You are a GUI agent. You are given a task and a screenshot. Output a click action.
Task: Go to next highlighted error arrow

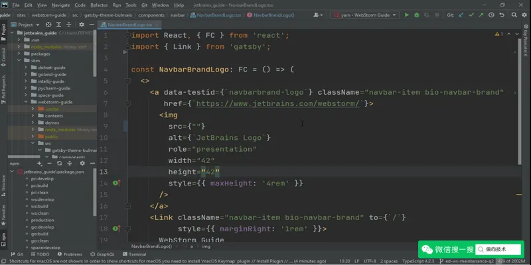(x=517, y=34)
